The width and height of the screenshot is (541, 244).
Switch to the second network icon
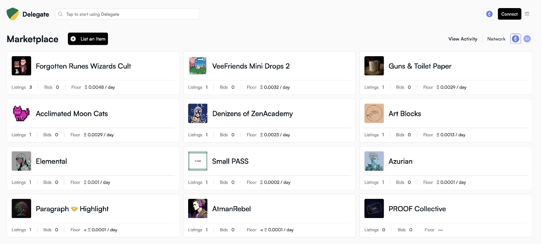click(527, 39)
